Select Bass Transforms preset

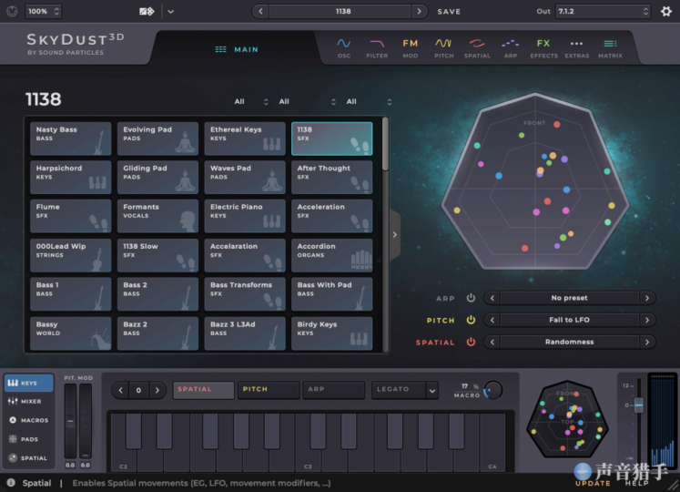pyautogui.click(x=245, y=294)
